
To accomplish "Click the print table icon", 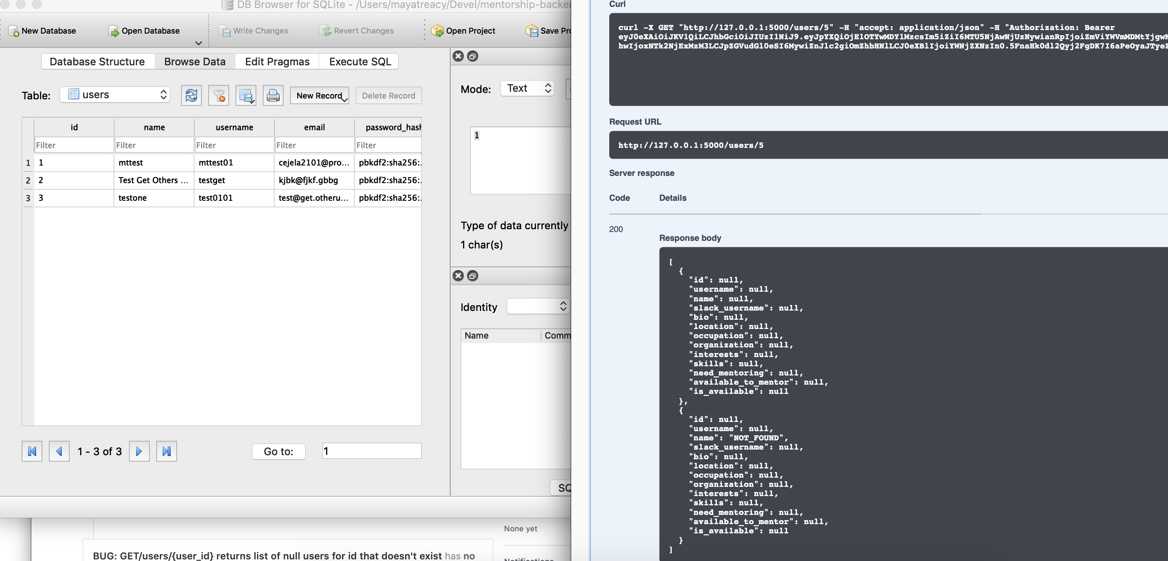I will click(x=273, y=95).
